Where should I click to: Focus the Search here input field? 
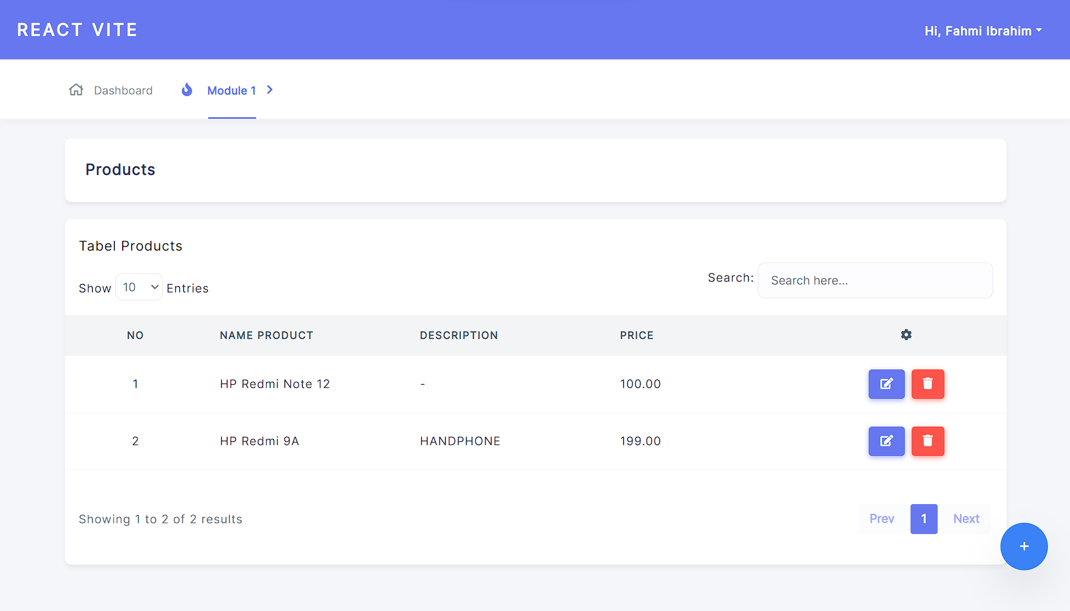pyautogui.click(x=875, y=281)
